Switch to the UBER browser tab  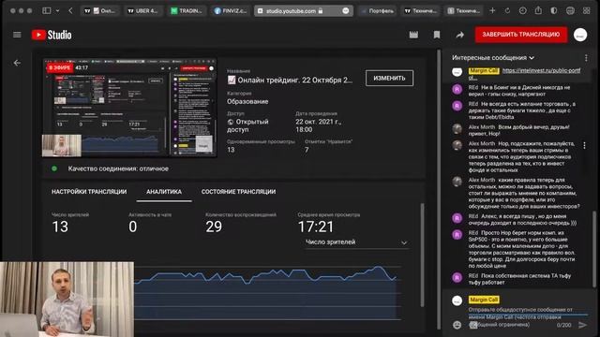click(143, 10)
